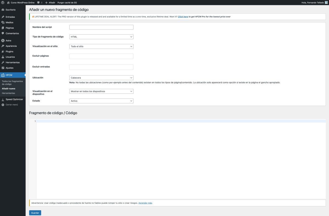Select Añadir nuevo in the HFCM submenu
This screenshot has width=329, height=216.
tap(9, 88)
